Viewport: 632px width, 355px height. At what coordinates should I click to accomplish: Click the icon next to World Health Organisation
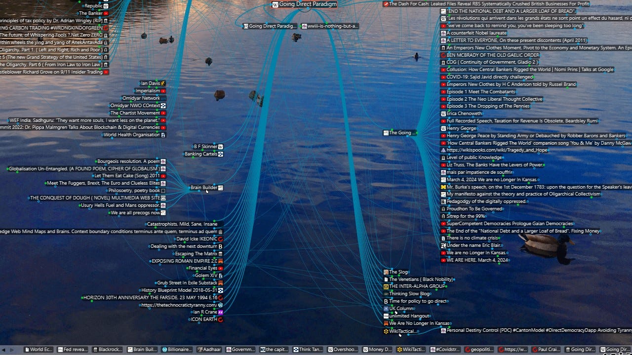point(163,135)
